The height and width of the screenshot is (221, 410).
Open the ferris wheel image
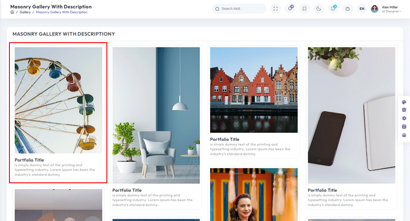pos(58,100)
